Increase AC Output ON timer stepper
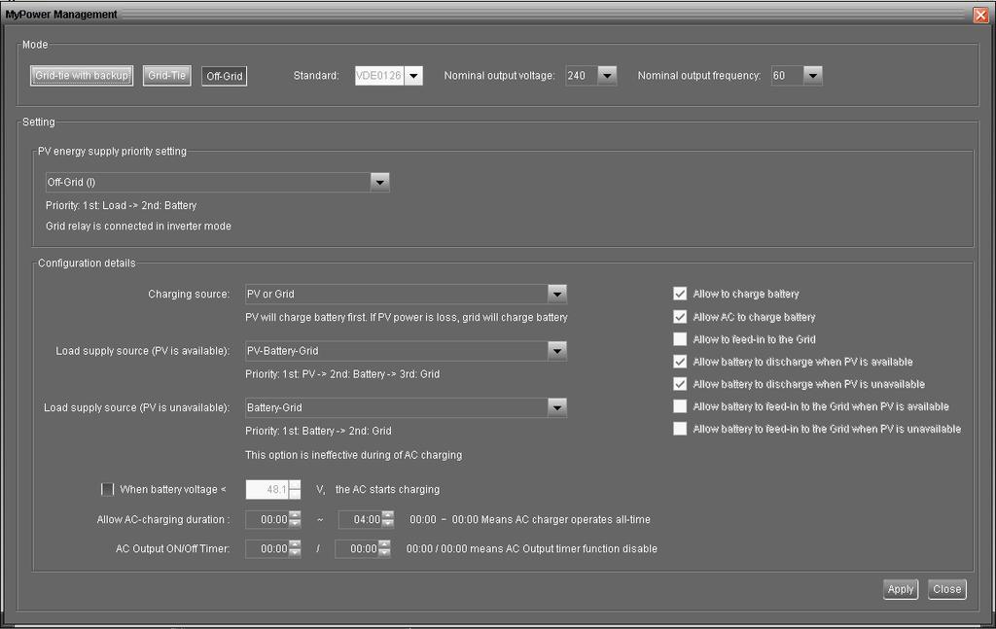Screen dimensions: 996x629 [295, 544]
